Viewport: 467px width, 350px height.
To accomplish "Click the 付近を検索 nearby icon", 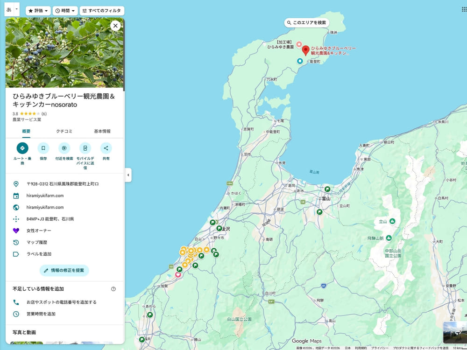I will (64, 148).
